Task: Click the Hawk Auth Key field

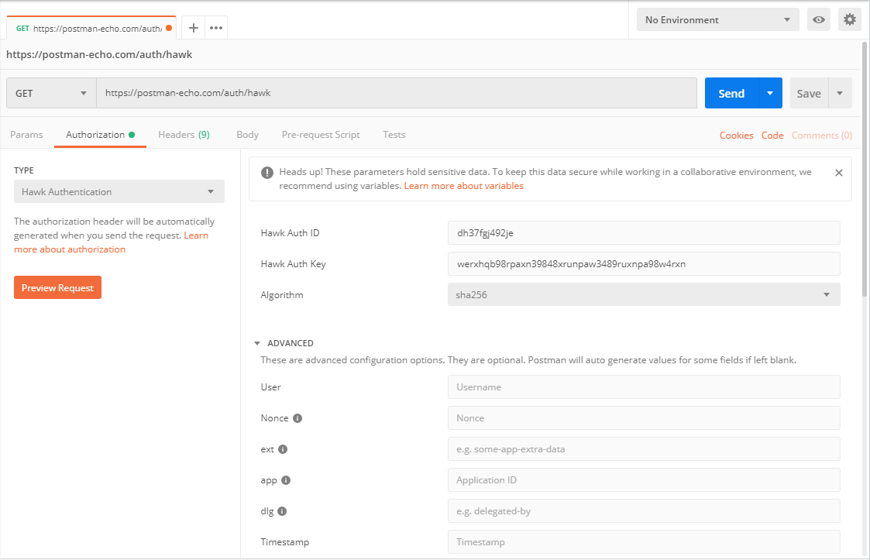Action: click(644, 264)
